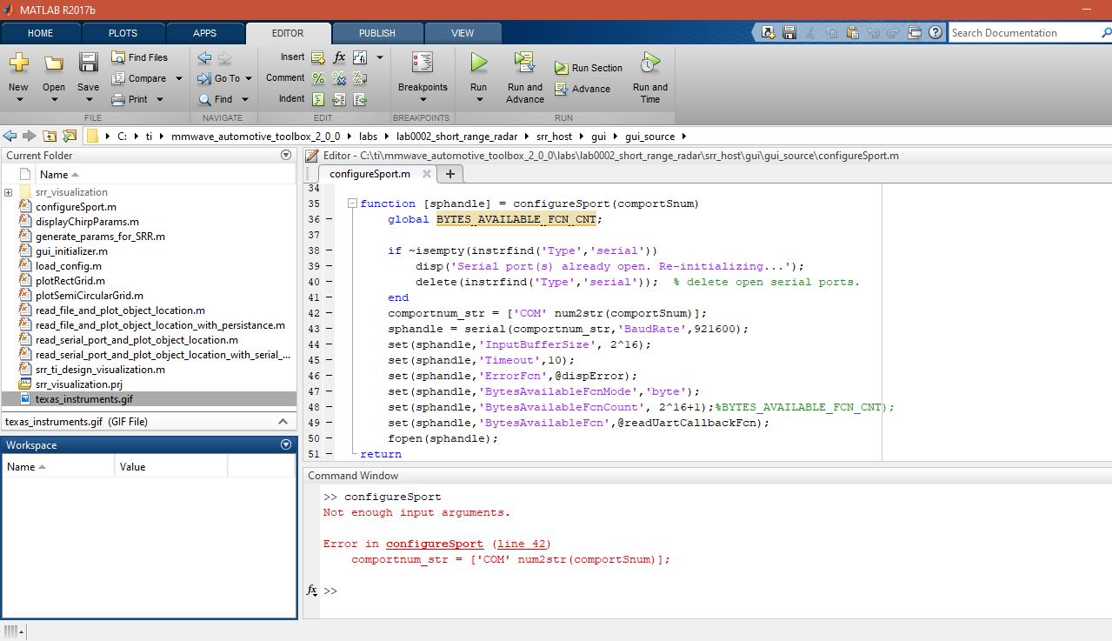Click the Insert section icon
This screenshot has height=641, width=1112.
(x=318, y=57)
